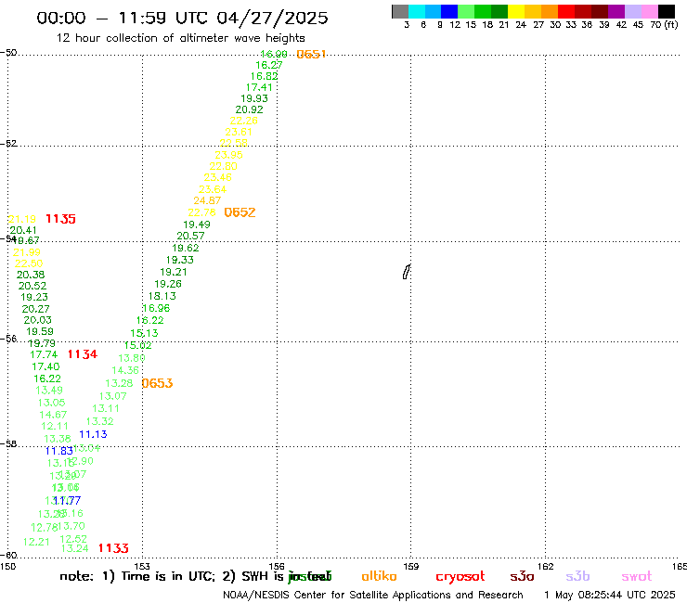Click the '70 (ft)' scale label
Screen dimensions: 687x603
click(664, 25)
